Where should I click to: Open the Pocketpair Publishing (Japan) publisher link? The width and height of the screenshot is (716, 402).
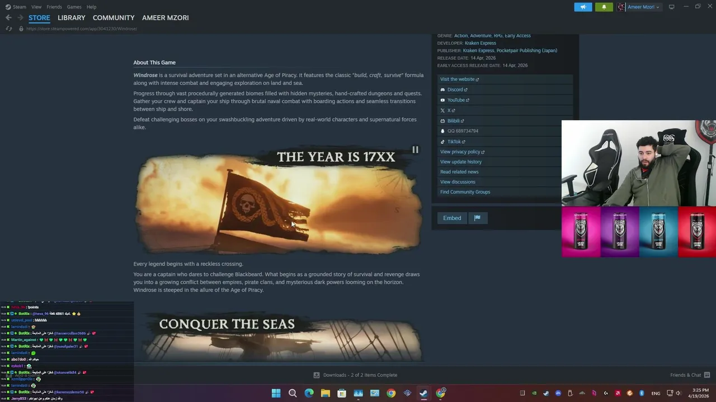(x=527, y=50)
